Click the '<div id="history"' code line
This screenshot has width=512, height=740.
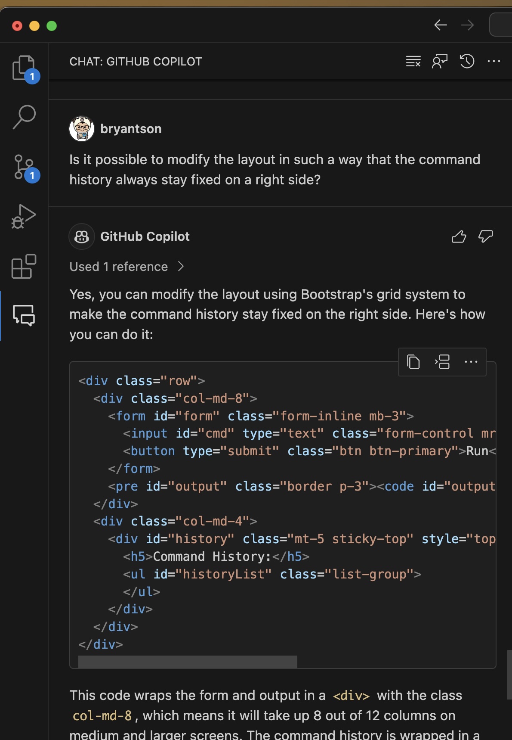[302, 539]
